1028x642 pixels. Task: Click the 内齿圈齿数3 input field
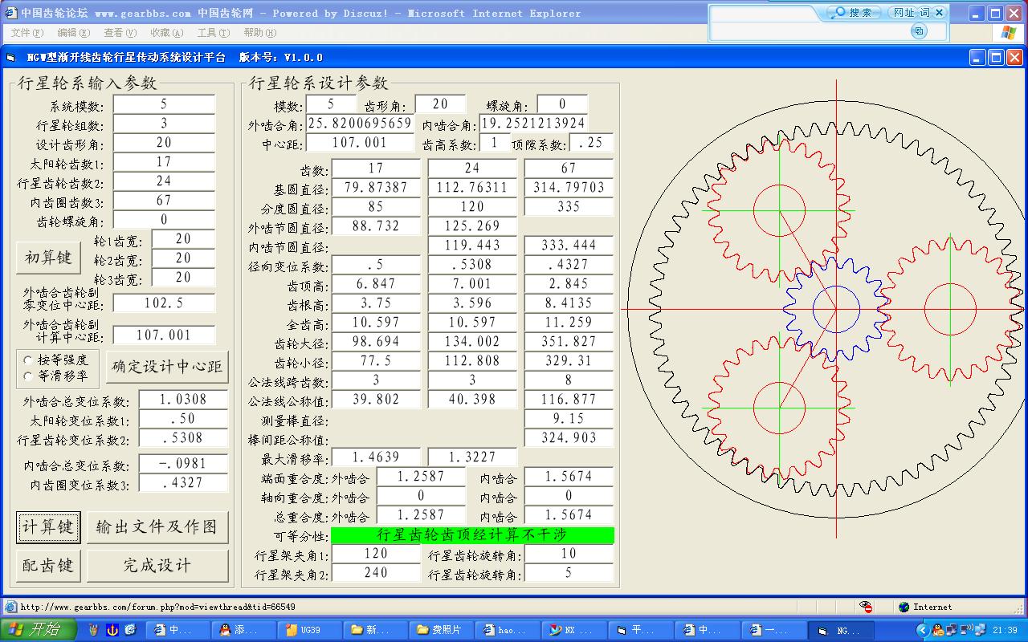[164, 201]
